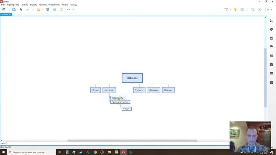This screenshot has width=276, height=155.
Task: Select the Каталог topic
Action: (109, 90)
